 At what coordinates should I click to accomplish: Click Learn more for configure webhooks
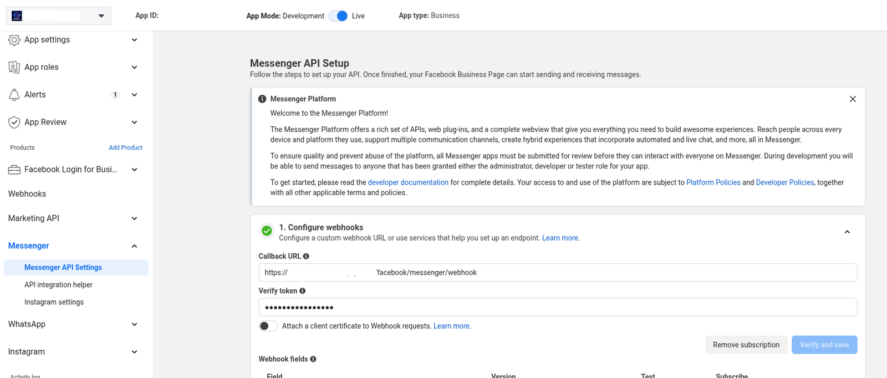[x=560, y=238]
